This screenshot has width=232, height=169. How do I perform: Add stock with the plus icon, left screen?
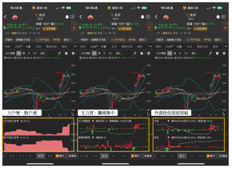(72, 17)
